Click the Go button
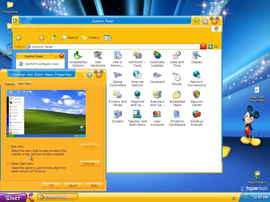Screen dimensions: 270x202 click(213, 47)
